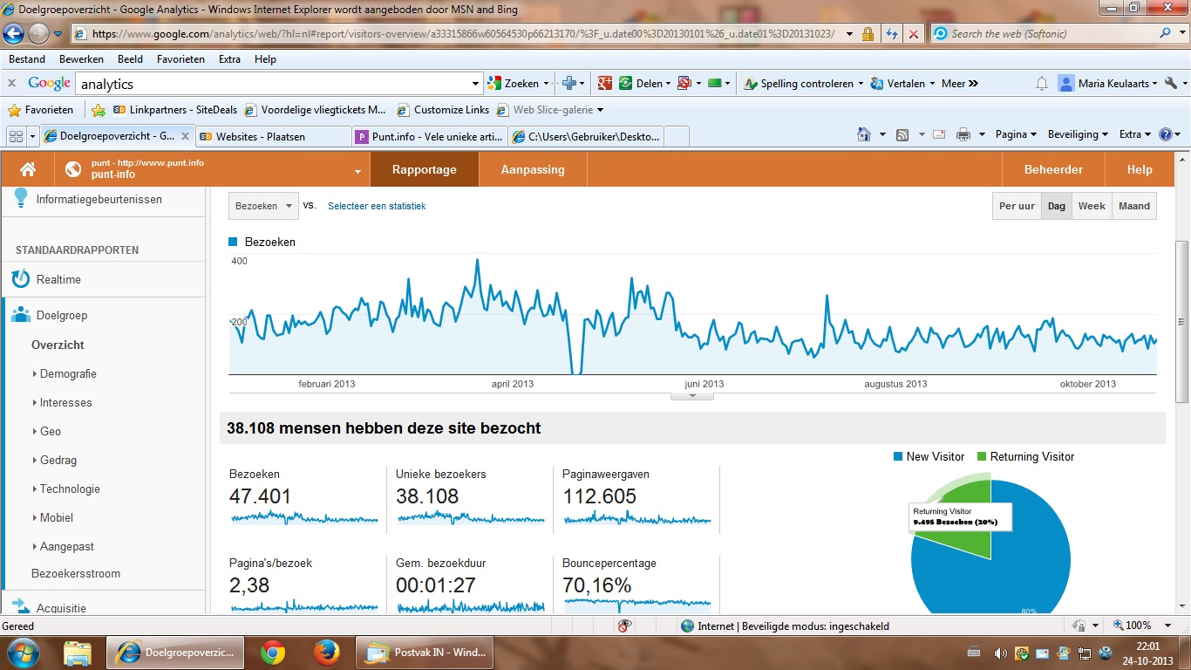Click the Informatiegebeurtenissen lightbulb icon

21,198
